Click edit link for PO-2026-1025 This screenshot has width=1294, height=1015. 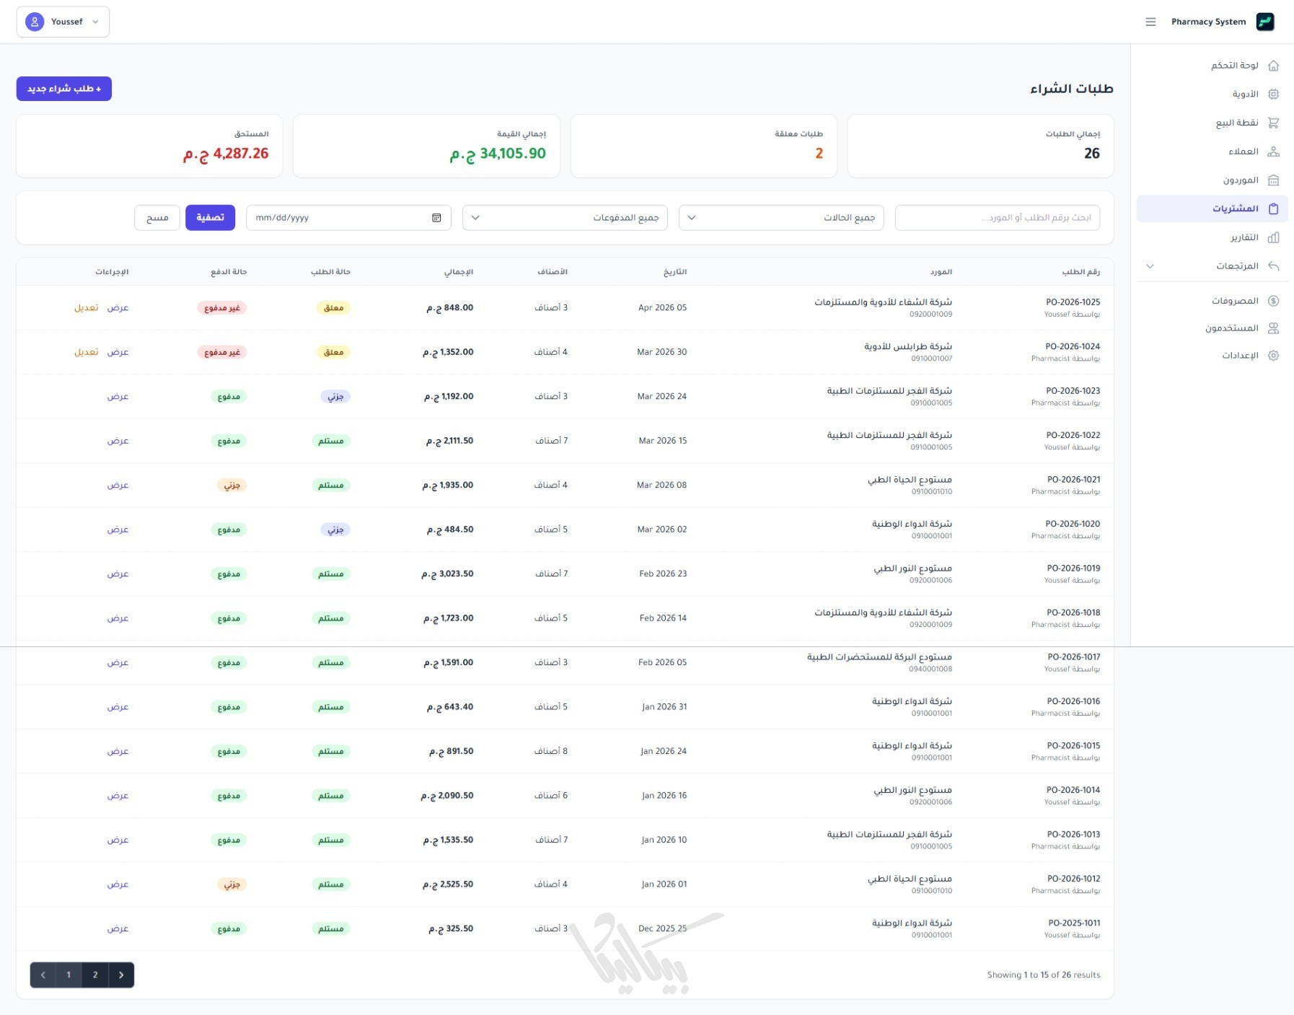pos(86,308)
